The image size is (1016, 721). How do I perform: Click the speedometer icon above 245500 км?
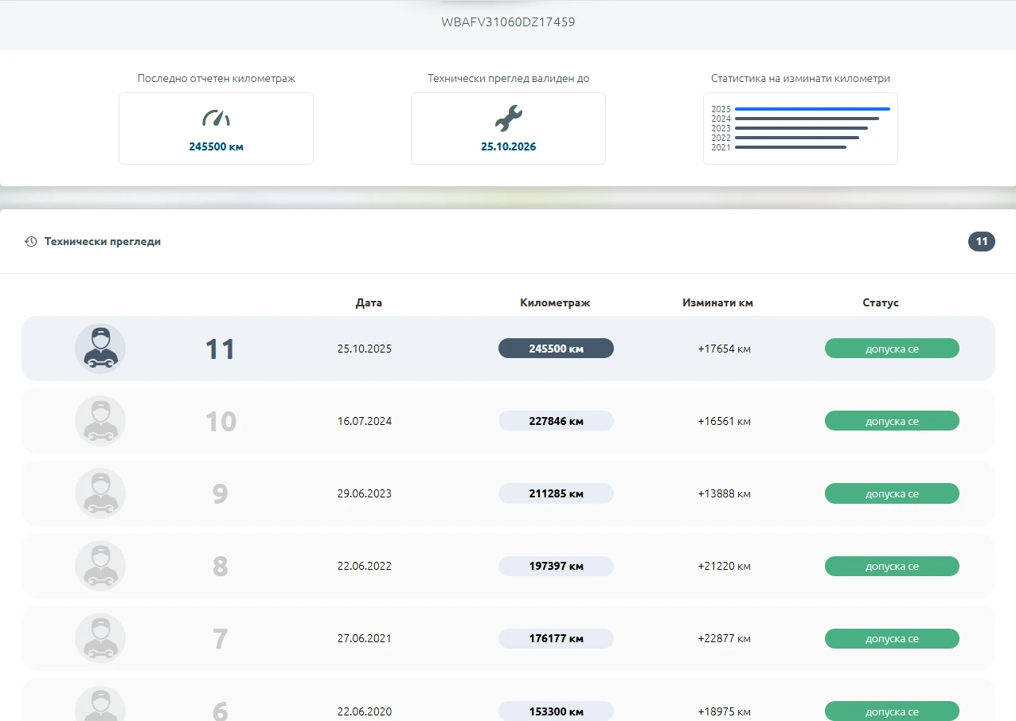point(216,119)
